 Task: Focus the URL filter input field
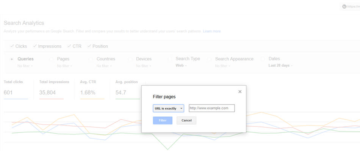point(212,108)
